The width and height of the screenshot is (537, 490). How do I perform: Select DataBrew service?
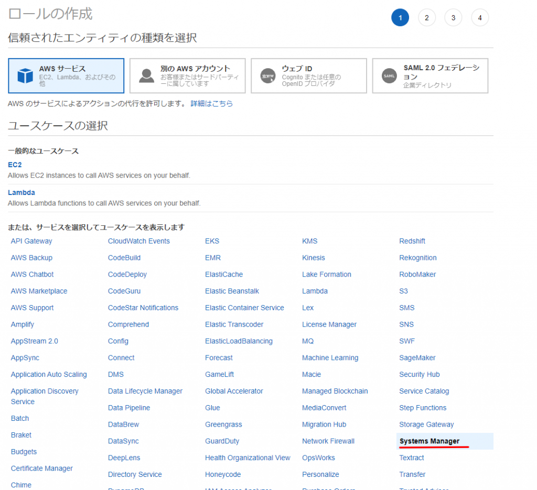124,424
